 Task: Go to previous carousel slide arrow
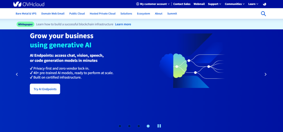click(17, 74)
